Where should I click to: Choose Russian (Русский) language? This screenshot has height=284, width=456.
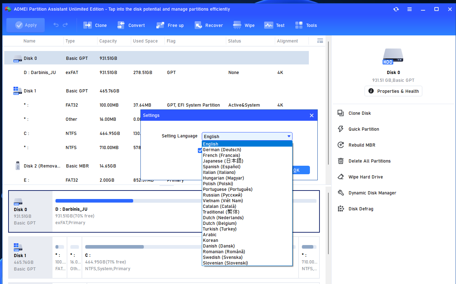(247, 195)
